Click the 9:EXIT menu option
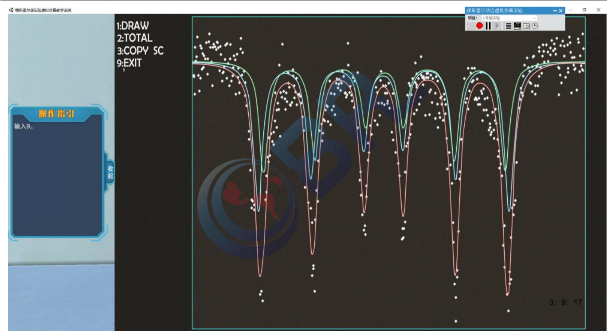 (129, 63)
